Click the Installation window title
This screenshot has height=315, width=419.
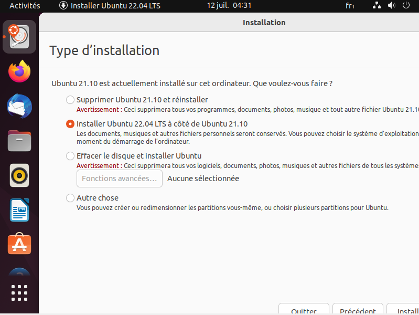pos(264,23)
